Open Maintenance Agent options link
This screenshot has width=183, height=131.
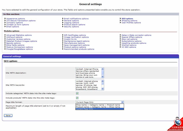77,41
